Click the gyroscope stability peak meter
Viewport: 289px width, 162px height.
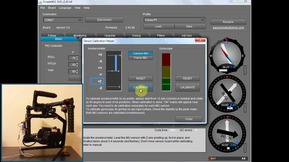click(x=166, y=72)
